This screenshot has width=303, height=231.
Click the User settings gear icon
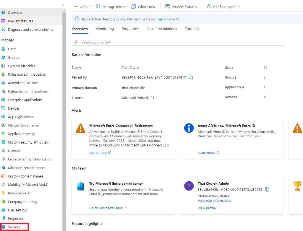[3, 210]
